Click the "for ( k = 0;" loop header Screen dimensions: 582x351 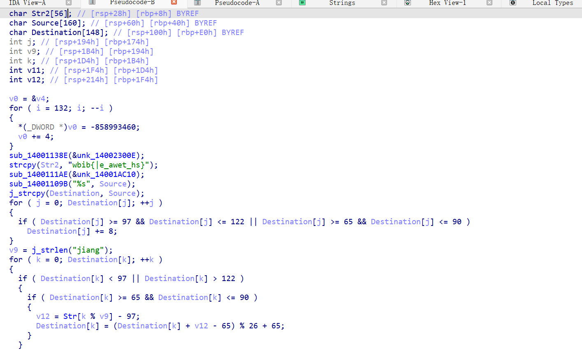(x=36, y=260)
